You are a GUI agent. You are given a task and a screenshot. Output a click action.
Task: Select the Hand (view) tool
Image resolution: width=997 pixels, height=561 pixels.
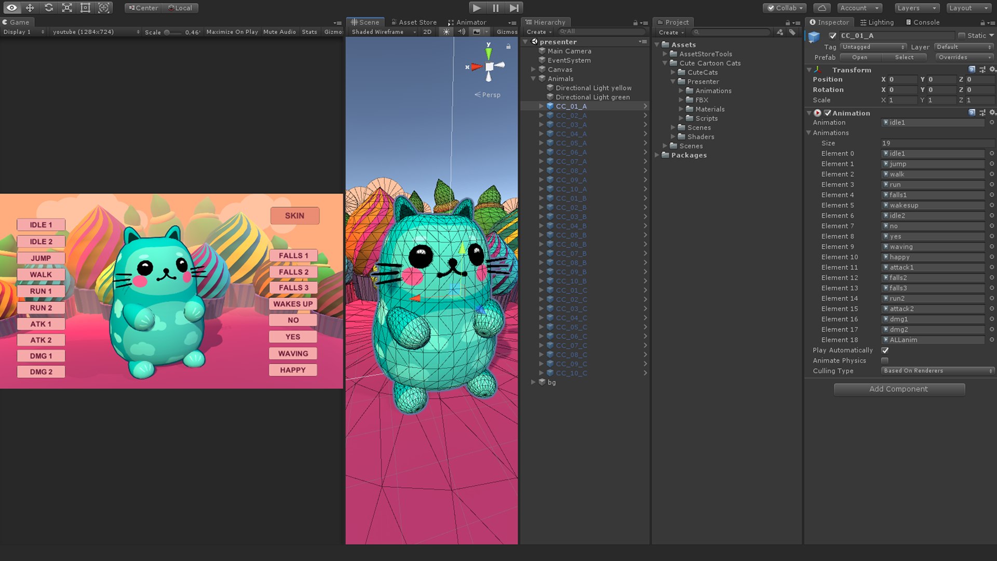pos(11,8)
